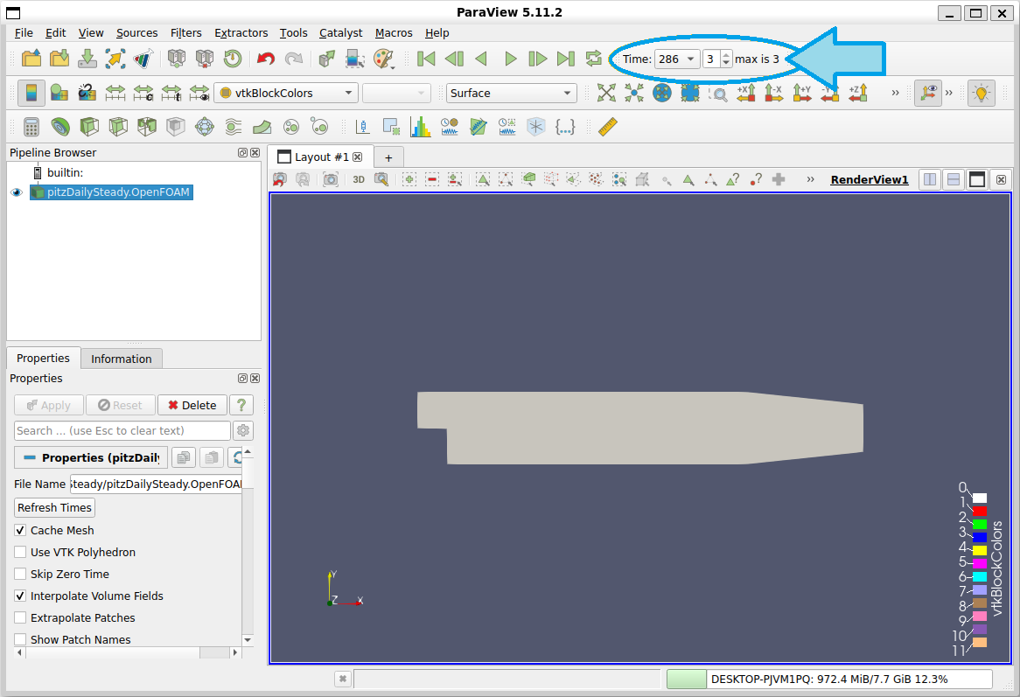Click the Delete button

(192, 405)
